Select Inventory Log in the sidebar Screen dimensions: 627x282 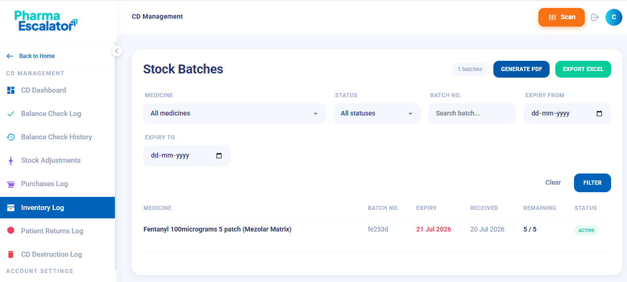[x=57, y=208]
